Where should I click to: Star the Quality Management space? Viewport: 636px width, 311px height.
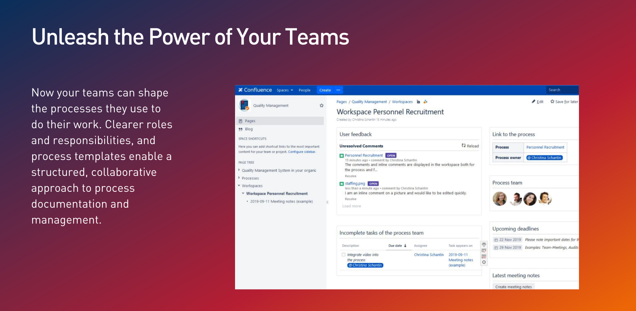coord(321,105)
